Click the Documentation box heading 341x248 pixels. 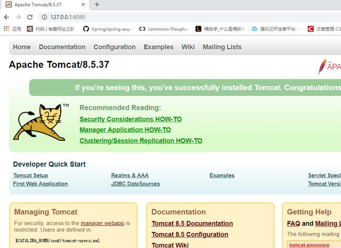coord(178,212)
